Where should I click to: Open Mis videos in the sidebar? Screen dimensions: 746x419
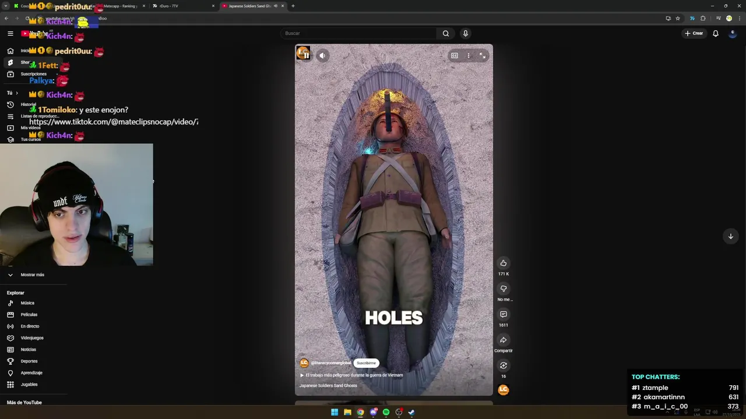(x=30, y=128)
